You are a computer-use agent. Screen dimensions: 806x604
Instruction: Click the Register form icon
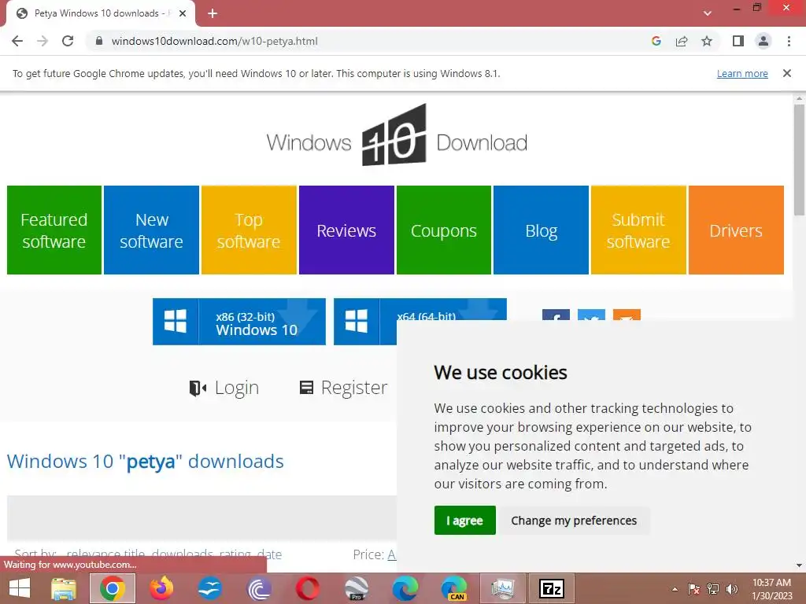click(306, 388)
